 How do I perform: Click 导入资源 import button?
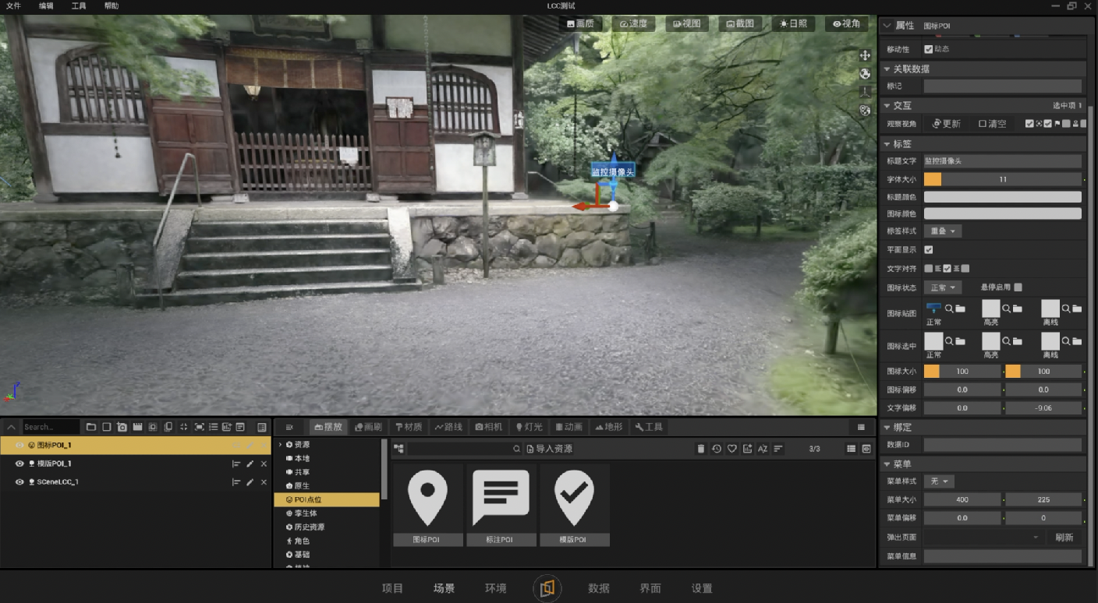pyautogui.click(x=550, y=449)
